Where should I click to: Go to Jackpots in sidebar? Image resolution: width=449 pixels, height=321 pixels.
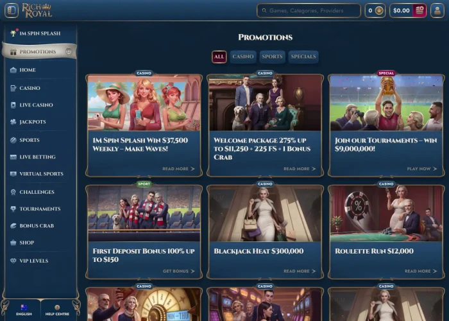tap(32, 122)
